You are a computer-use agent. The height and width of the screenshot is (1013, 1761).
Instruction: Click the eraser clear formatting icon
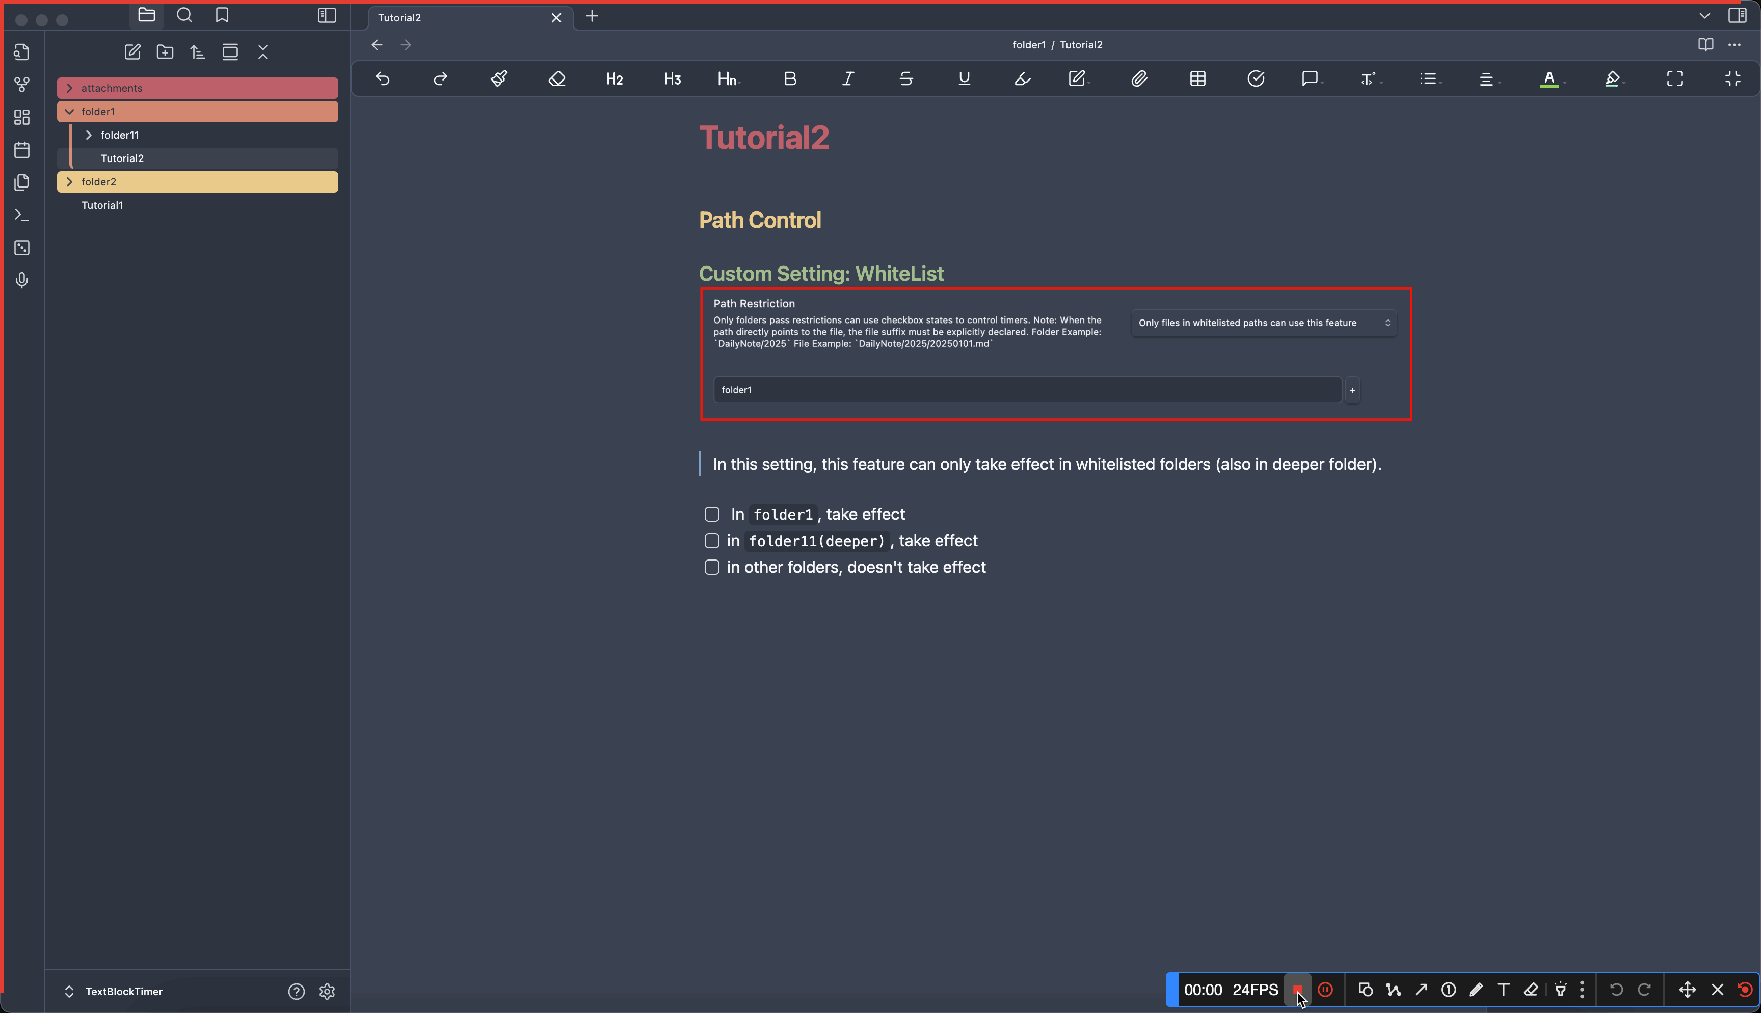coord(556,78)
